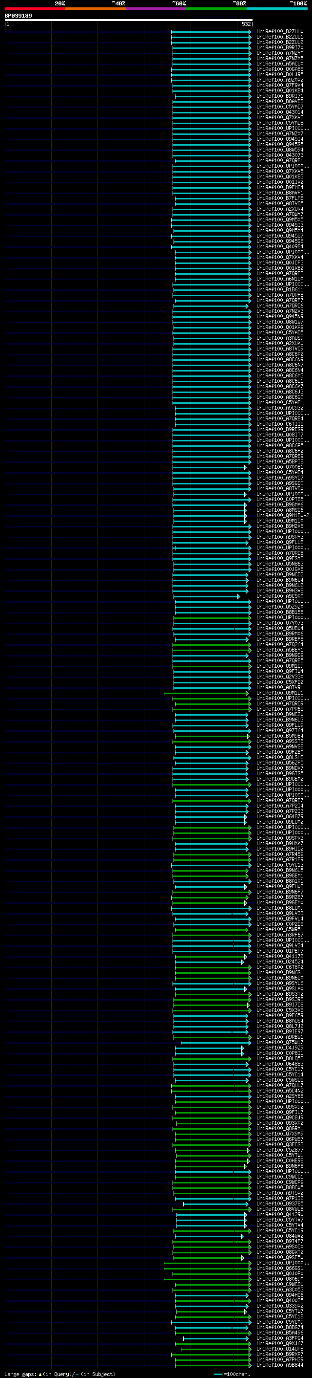Open hit UniRef100_B2ZUU0

pyautogui.click(x=280, y=32)
